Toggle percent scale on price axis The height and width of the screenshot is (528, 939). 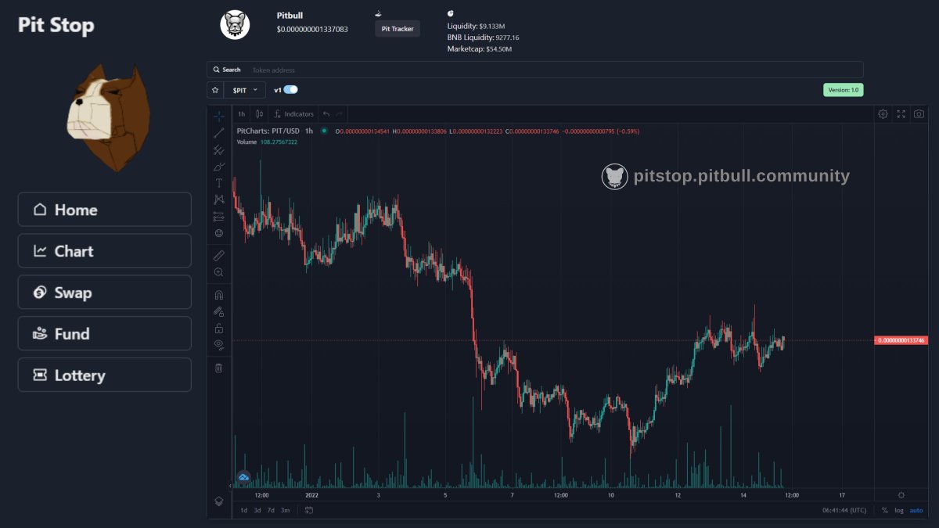coord(885,510)
